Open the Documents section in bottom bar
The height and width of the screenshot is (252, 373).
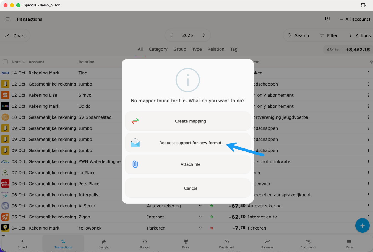click(308, 244)
